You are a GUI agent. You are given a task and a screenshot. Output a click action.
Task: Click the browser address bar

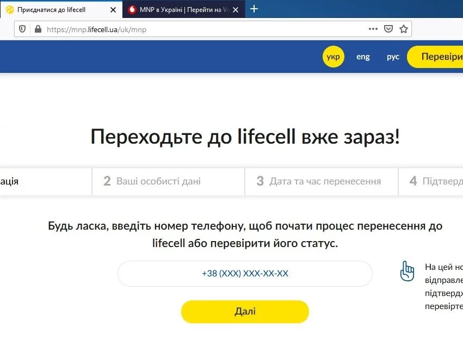(x=163, y=29)
